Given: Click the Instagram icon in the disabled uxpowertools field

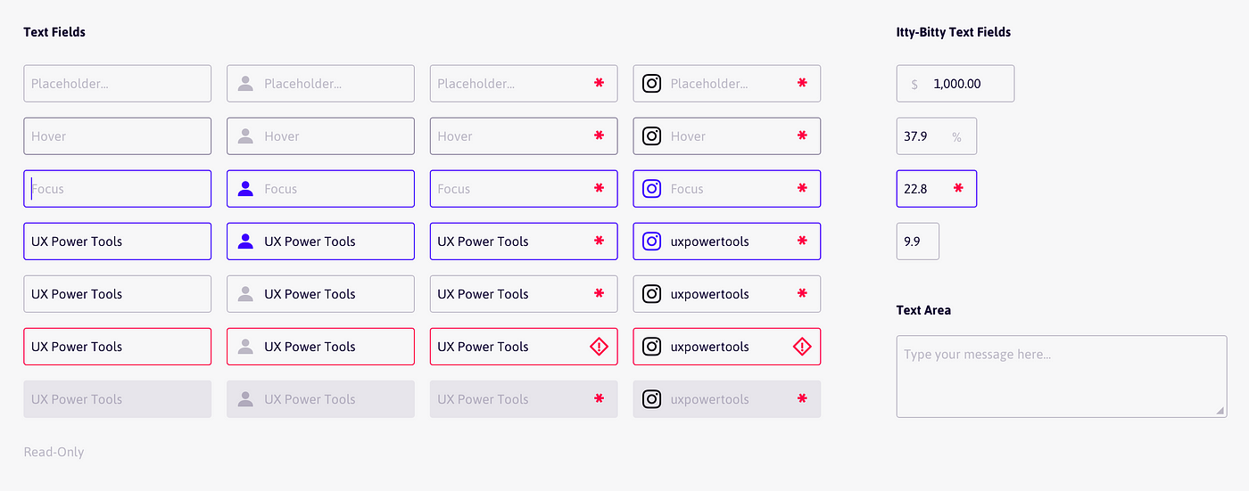Looking at the screenshot, I should tap(652, 399).
